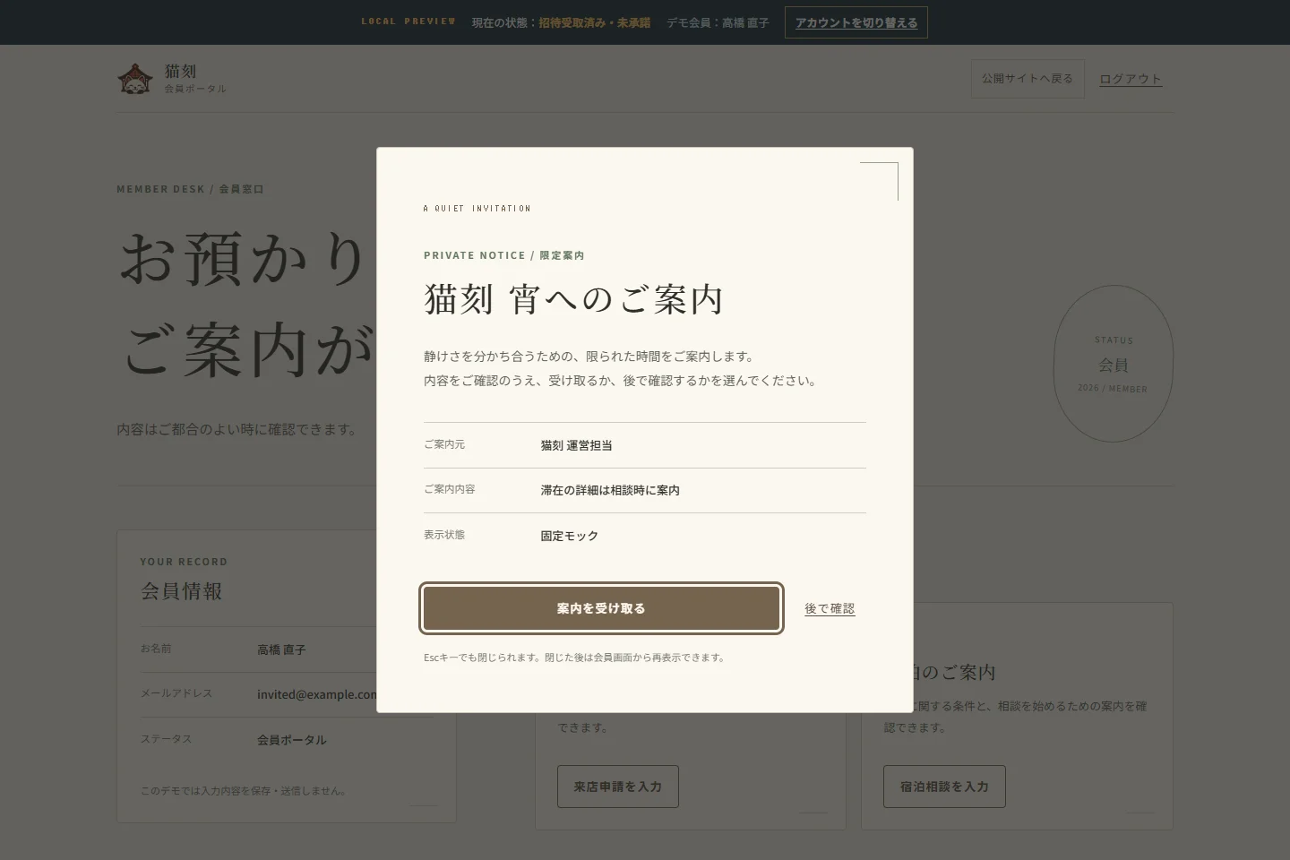Select display state value 固定モック
1290x860 pixels.
coord(569,536)
